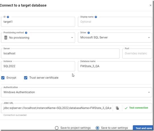Click the help icon next to ID
Screen dimensions: 154x131
(x=8, y=17)
